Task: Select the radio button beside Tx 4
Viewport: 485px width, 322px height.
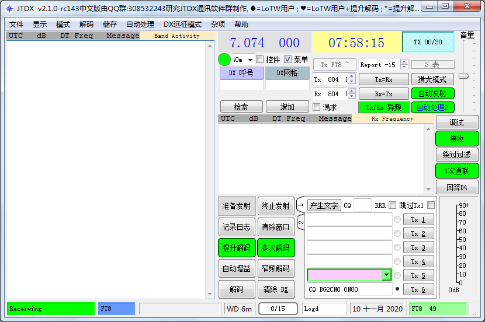Action: [x=397, y=261]
